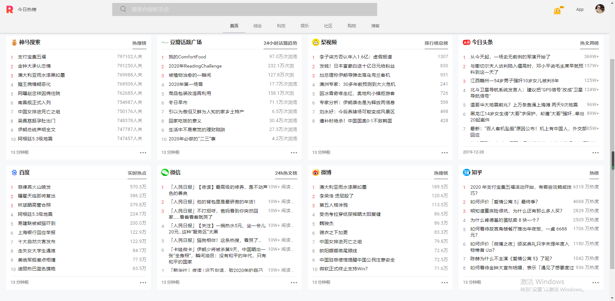Switch to the 娱乐 tab
The image size is (615, 301).
coord(305,26)
